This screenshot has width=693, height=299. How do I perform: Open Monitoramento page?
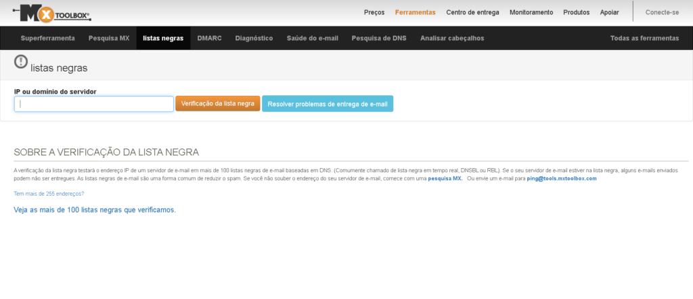coord(531,12)
